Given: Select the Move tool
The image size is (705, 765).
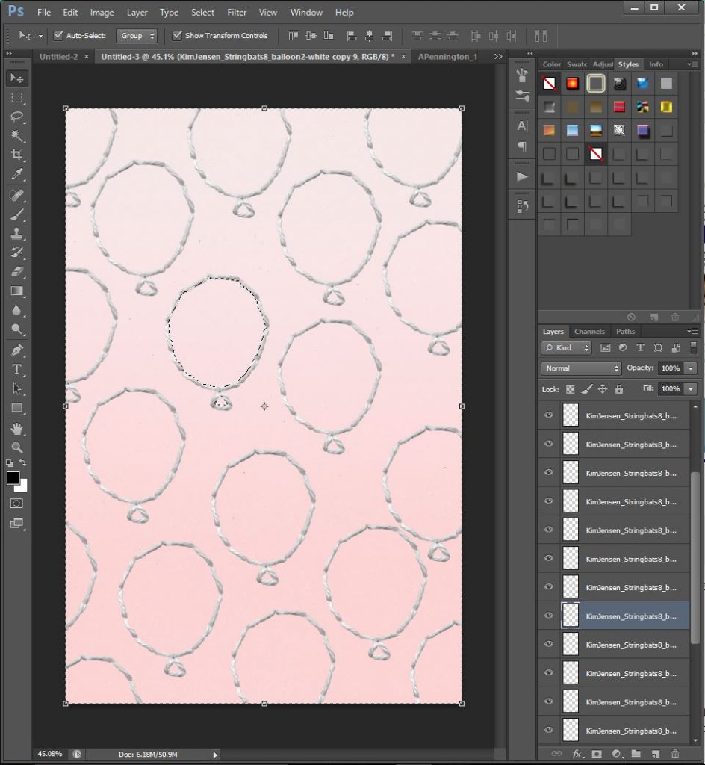Looking at the screenshot, I should [x=16, y=78].
